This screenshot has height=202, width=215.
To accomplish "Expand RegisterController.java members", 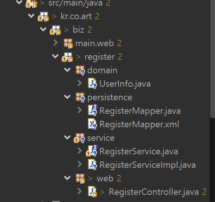I will [x=80, y=191].
